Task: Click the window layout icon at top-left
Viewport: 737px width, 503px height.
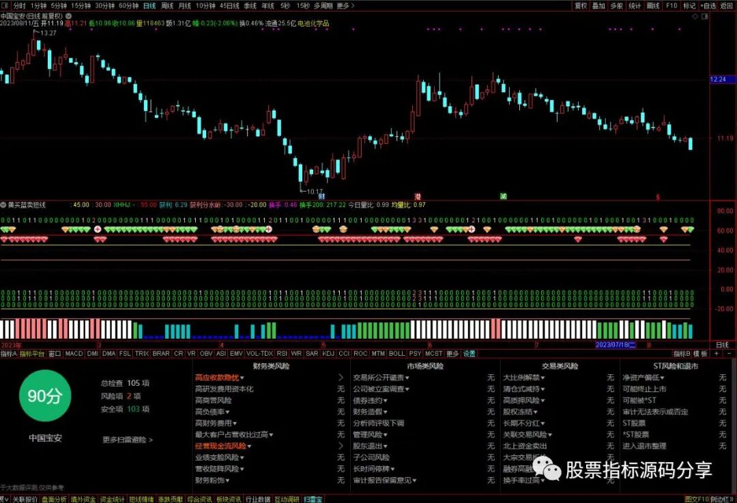Action: pyautogui.click(x=5, y=5)
